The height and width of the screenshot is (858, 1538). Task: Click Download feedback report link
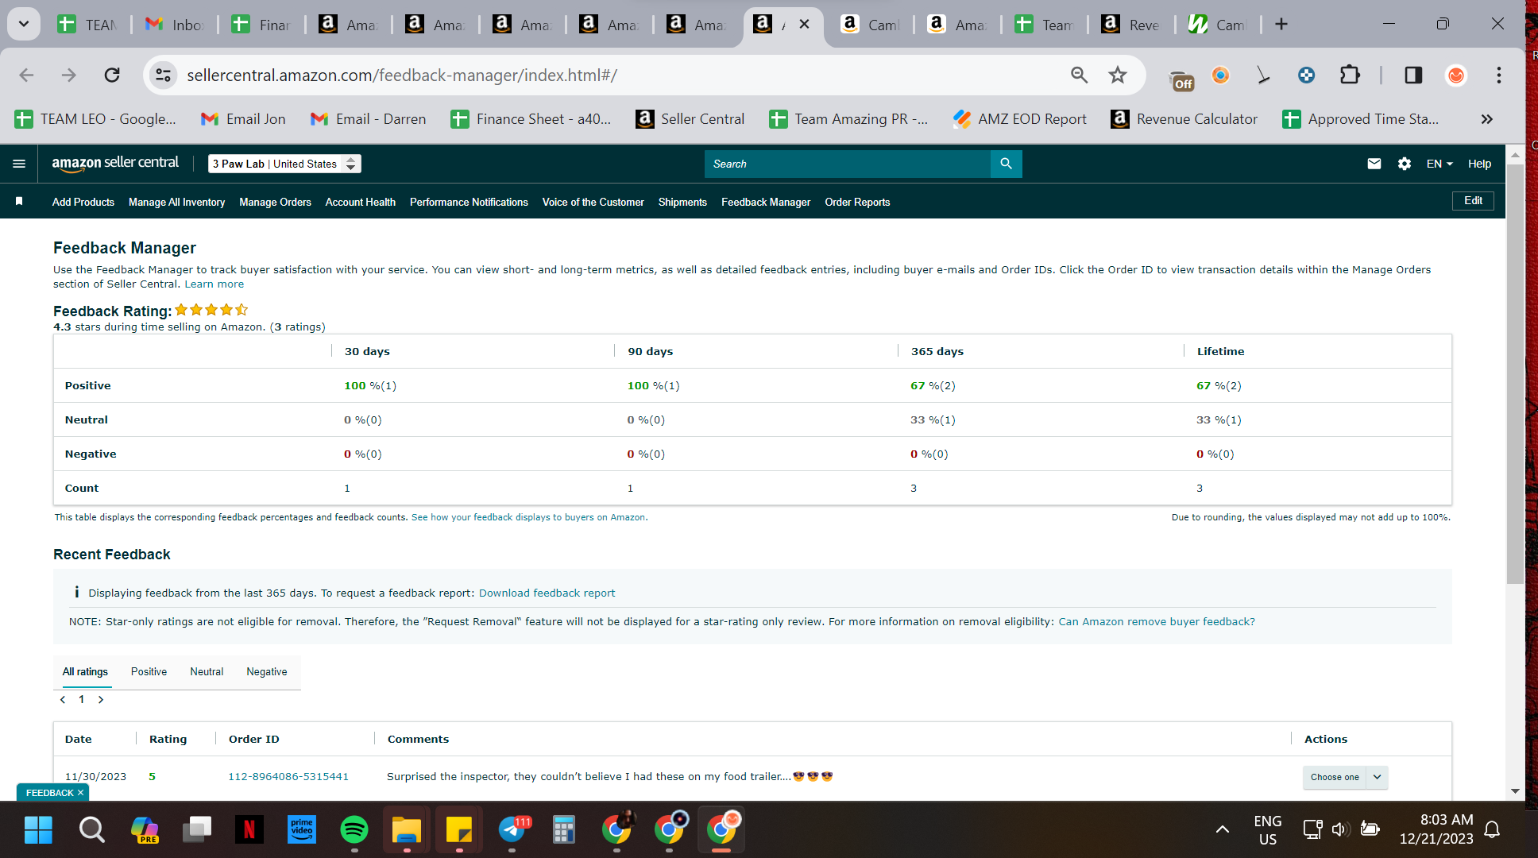click(547, 593)
